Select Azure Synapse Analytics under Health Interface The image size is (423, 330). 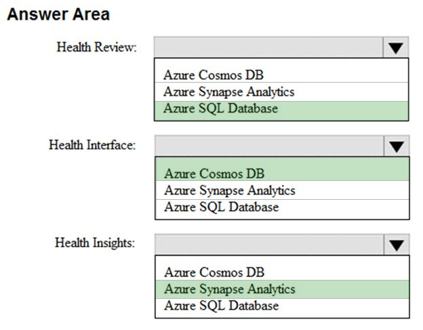click(x=283, y=190)
